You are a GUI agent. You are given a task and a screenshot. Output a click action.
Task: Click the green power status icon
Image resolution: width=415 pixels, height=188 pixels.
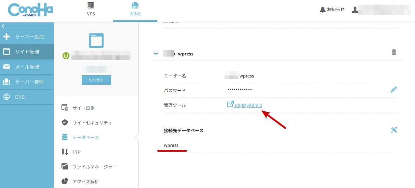[x=66, y=56]
